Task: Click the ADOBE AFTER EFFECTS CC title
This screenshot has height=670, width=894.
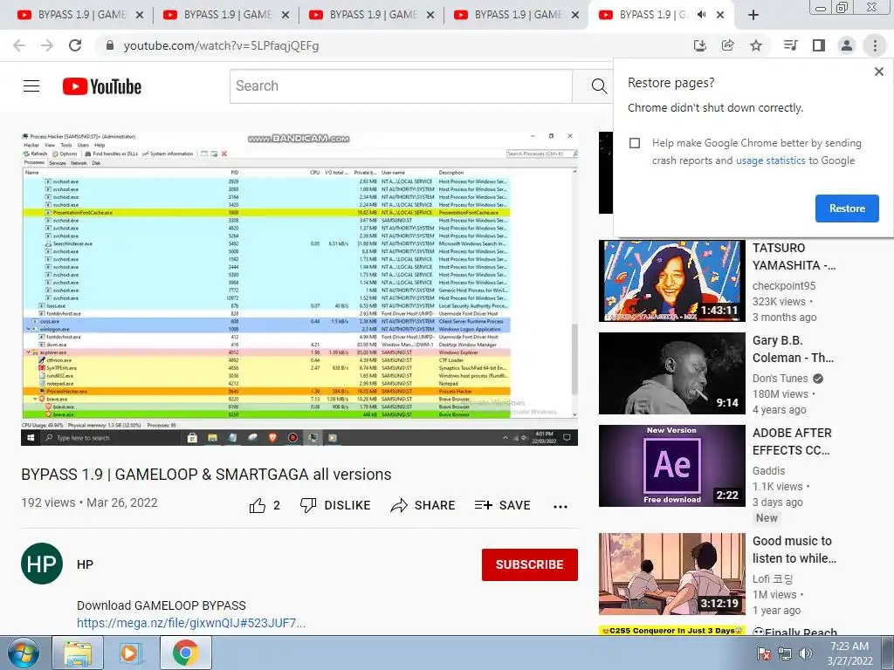Action: click(792, 441)
